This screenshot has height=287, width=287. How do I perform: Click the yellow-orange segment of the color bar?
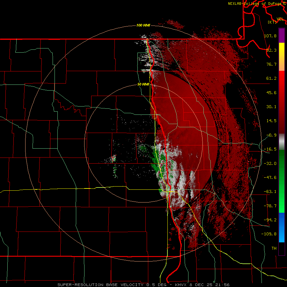[x=282, y=57]
